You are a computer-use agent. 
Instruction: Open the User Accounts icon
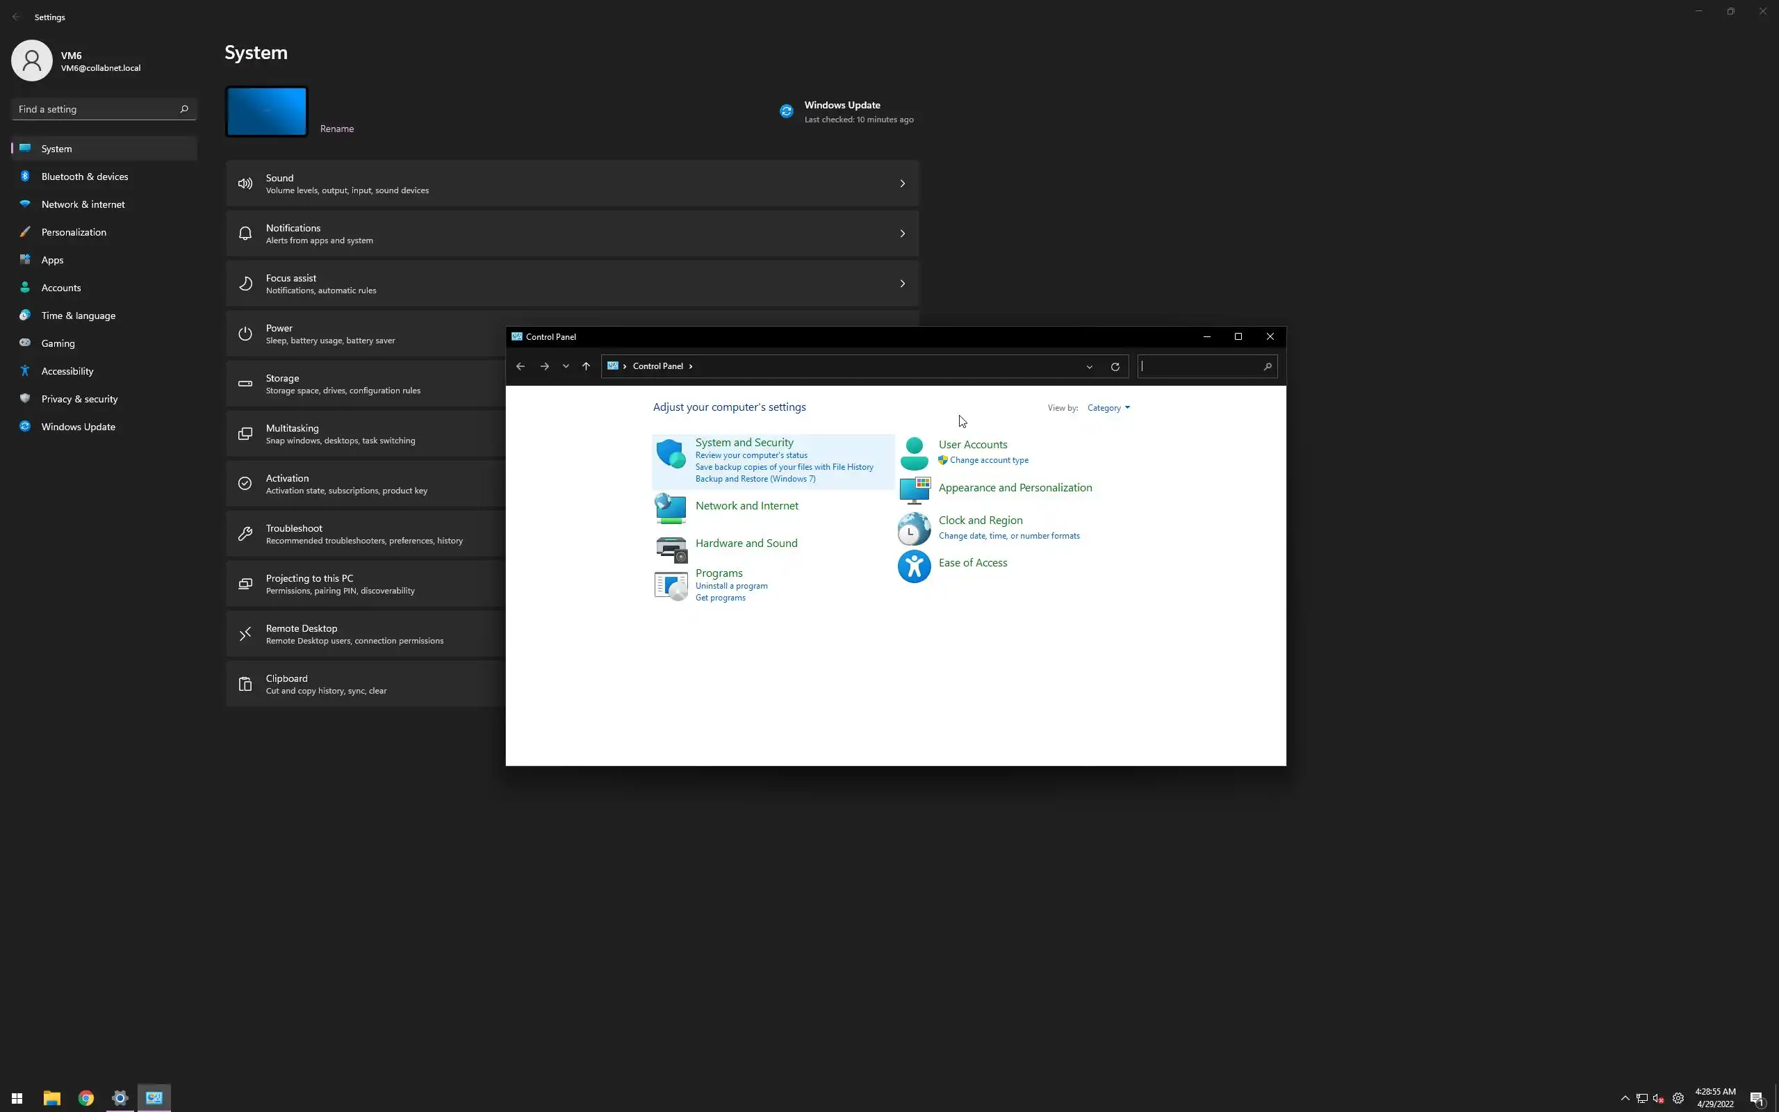click(x=914, y=453)
